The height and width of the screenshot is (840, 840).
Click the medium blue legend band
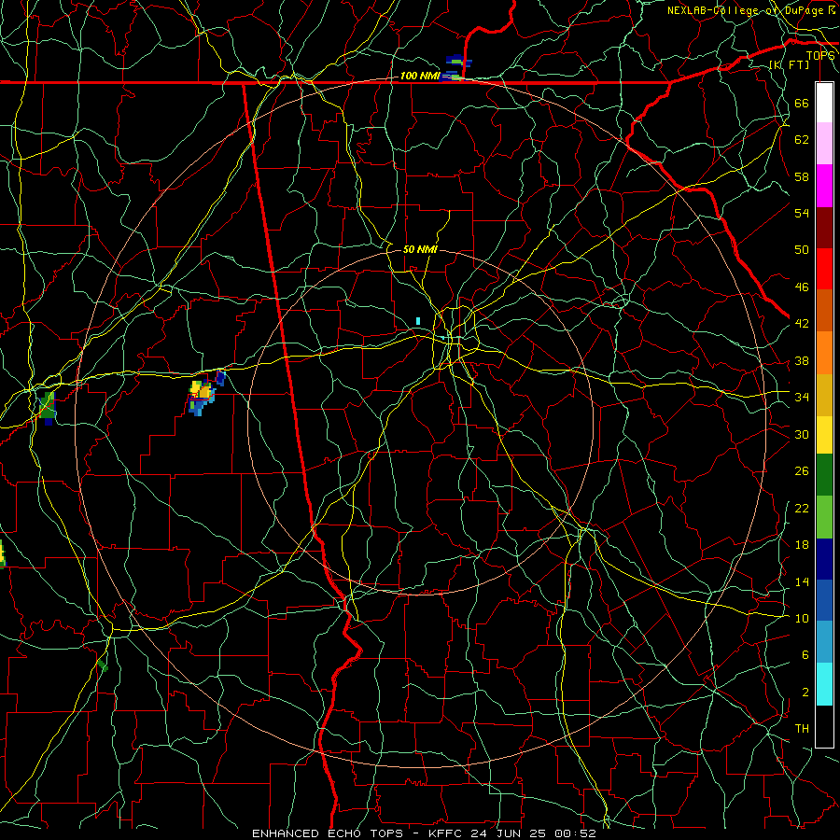coord(824,600)
